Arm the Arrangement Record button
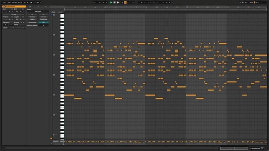 [x=118, y=3]
